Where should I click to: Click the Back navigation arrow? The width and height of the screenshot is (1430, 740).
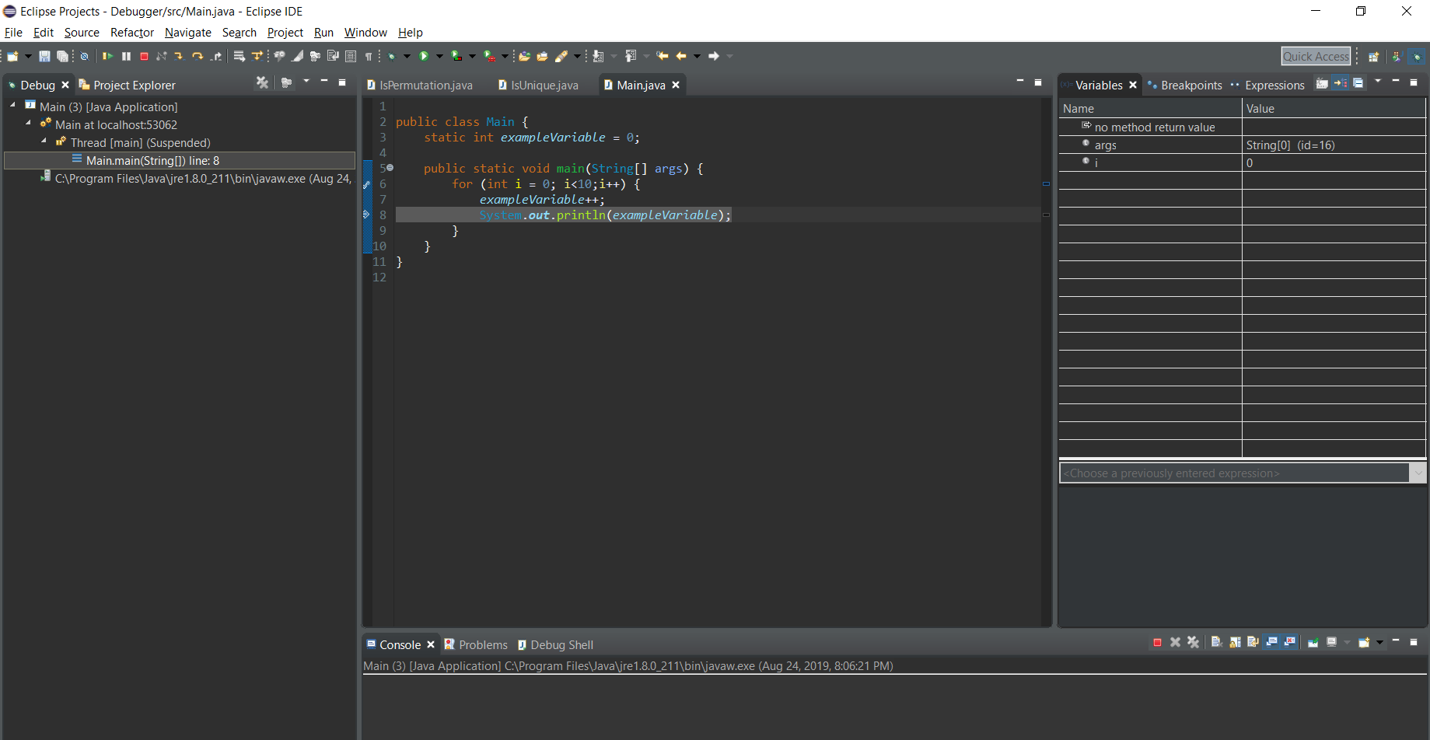coord(681,56)
